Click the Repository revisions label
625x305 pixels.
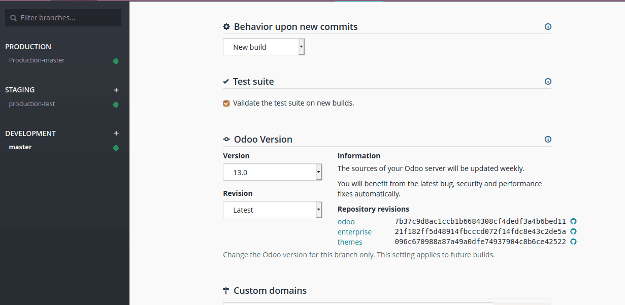tap(373, 209)
